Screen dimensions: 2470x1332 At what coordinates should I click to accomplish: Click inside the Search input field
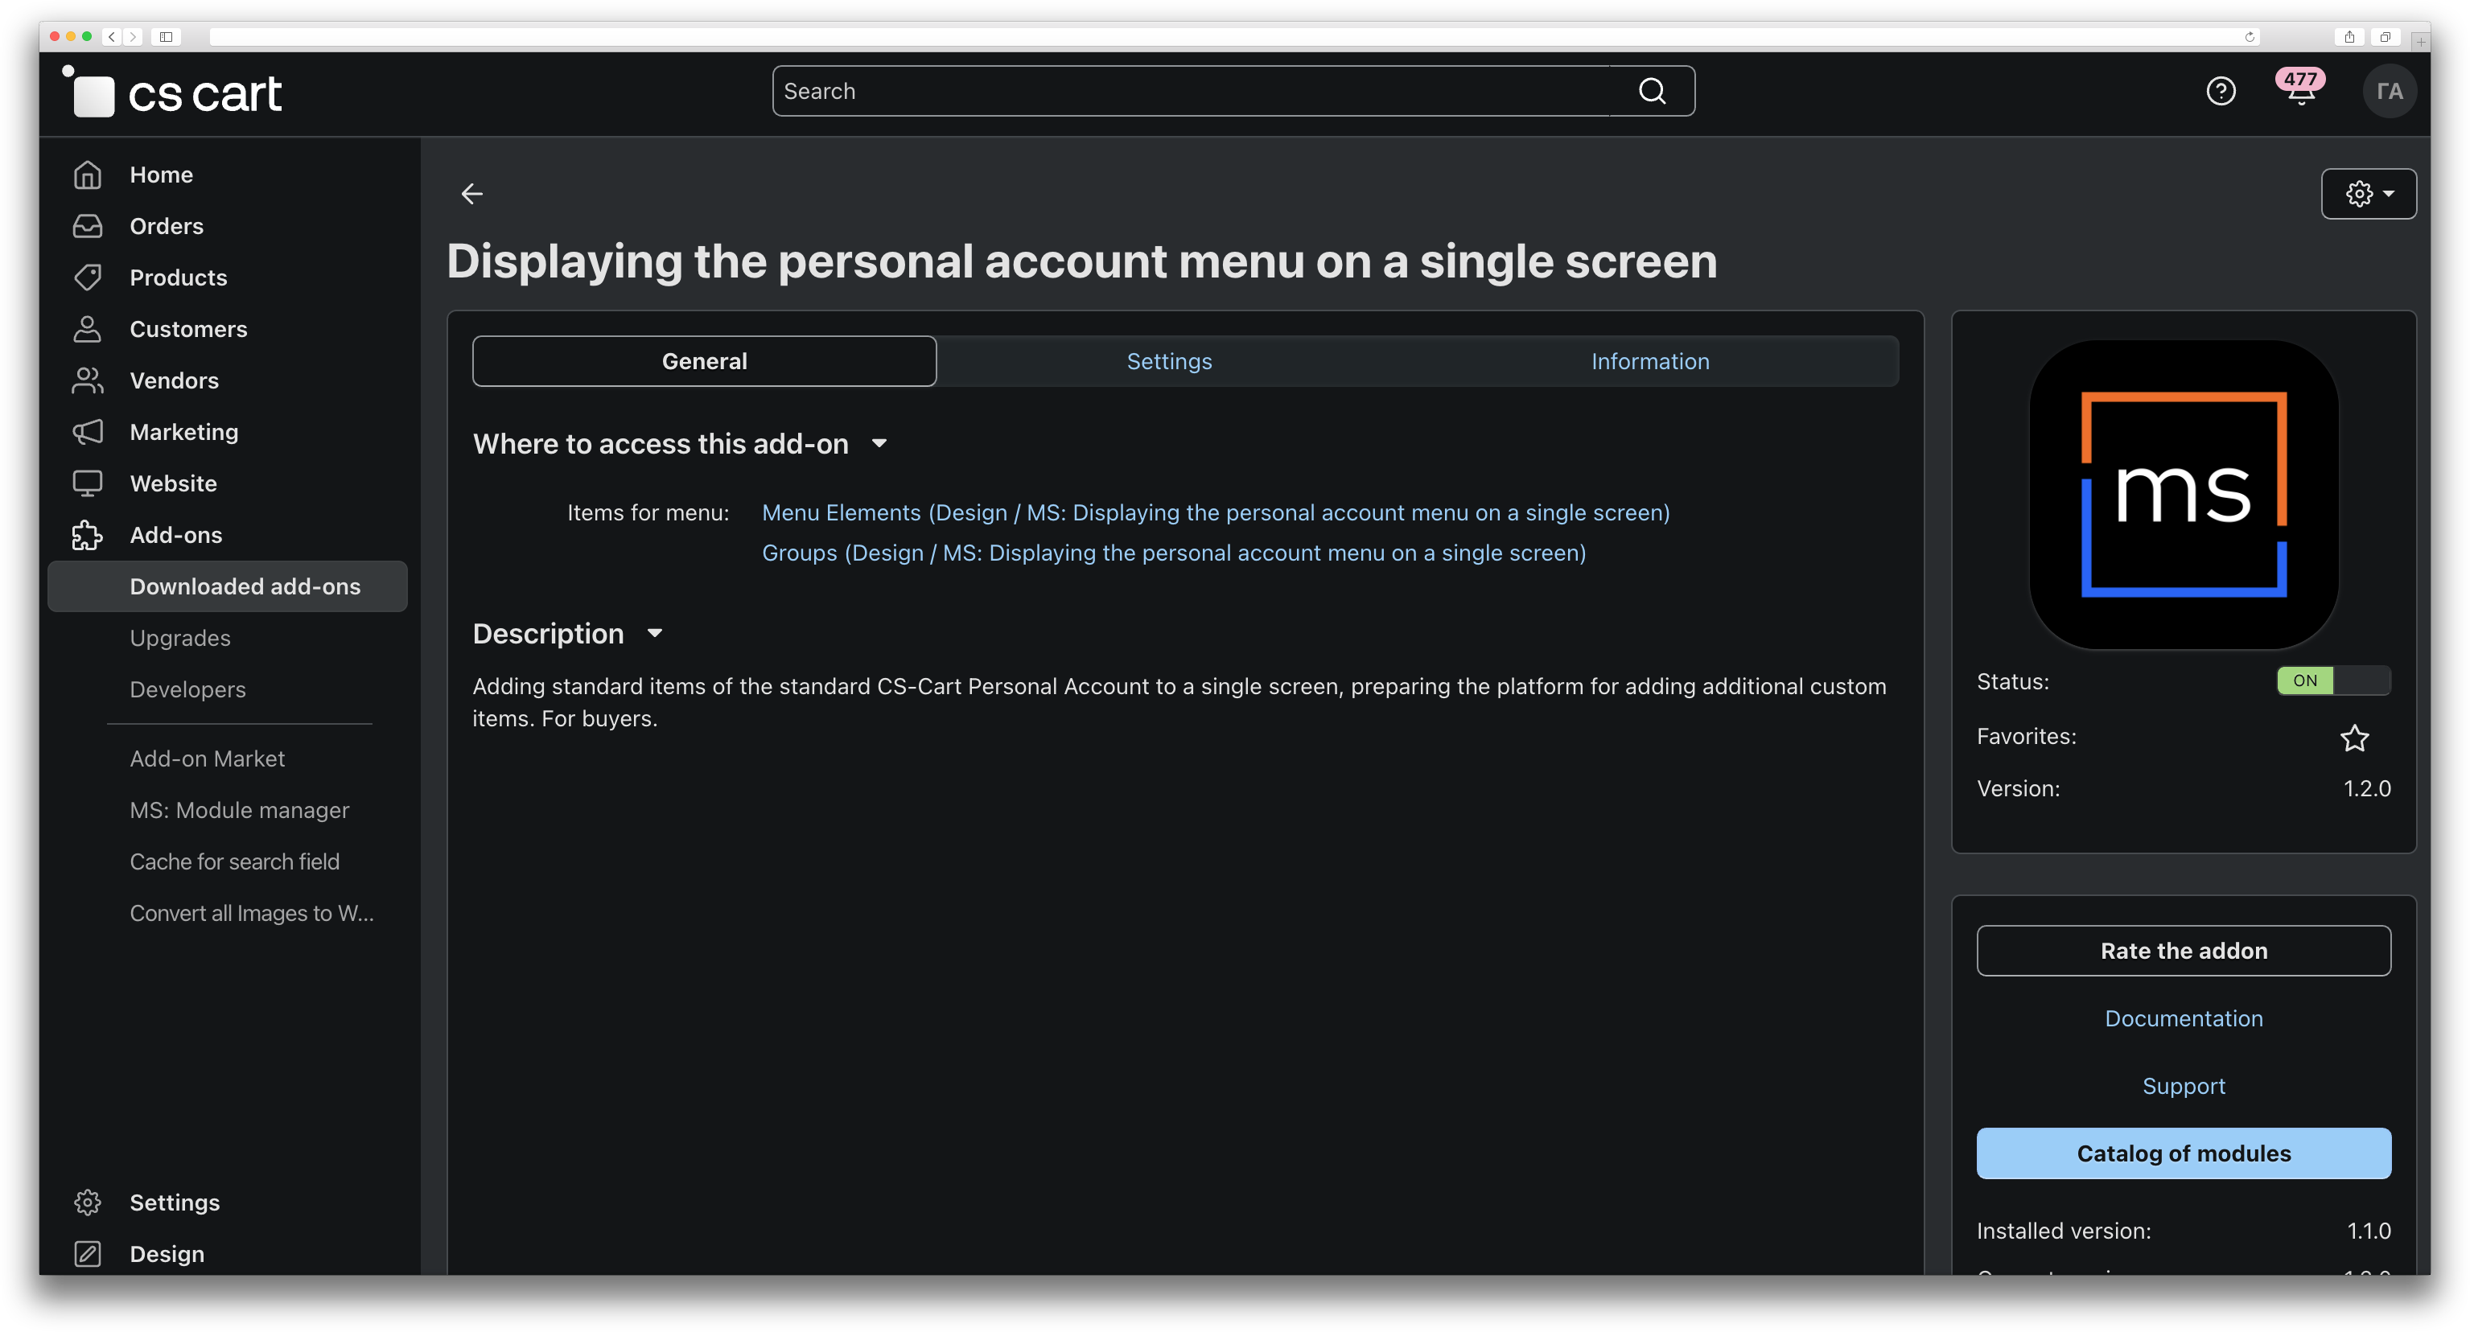pyautogui.click(x=1189, y=91)
